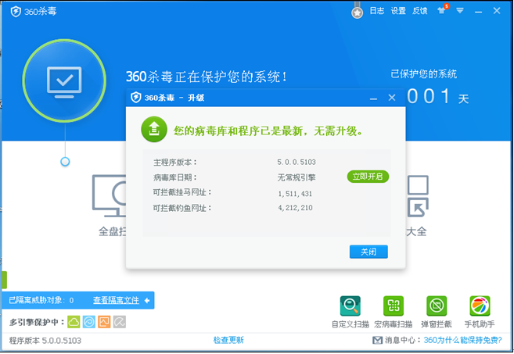The width and height of the screenshot is (514, 354).
Task: Open 自定义扫描 custom scan
Action: [350, 312]
